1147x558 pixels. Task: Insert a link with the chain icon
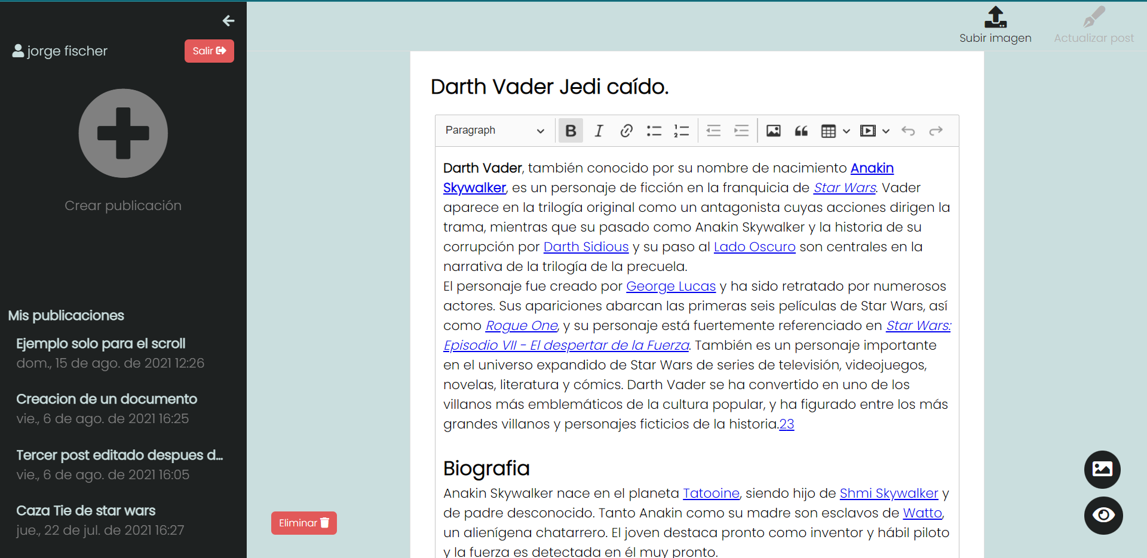pyautogui.click(x=626, y=131)
